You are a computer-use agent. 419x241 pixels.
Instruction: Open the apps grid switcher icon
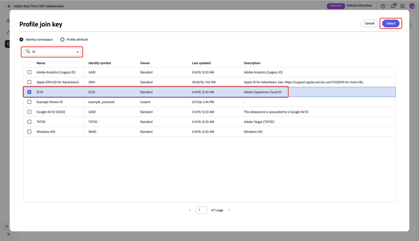click(x=402, y=6)
